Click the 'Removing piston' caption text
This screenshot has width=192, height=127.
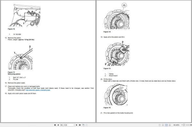tap(14, 74)
